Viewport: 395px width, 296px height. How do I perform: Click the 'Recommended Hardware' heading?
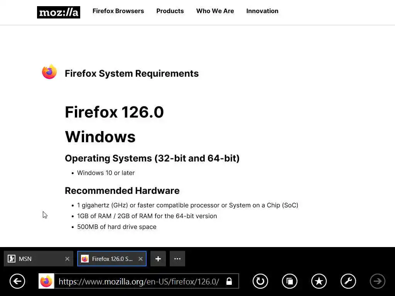coord(122,190)
